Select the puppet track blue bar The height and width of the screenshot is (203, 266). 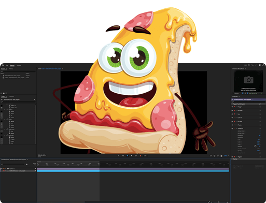133,171
